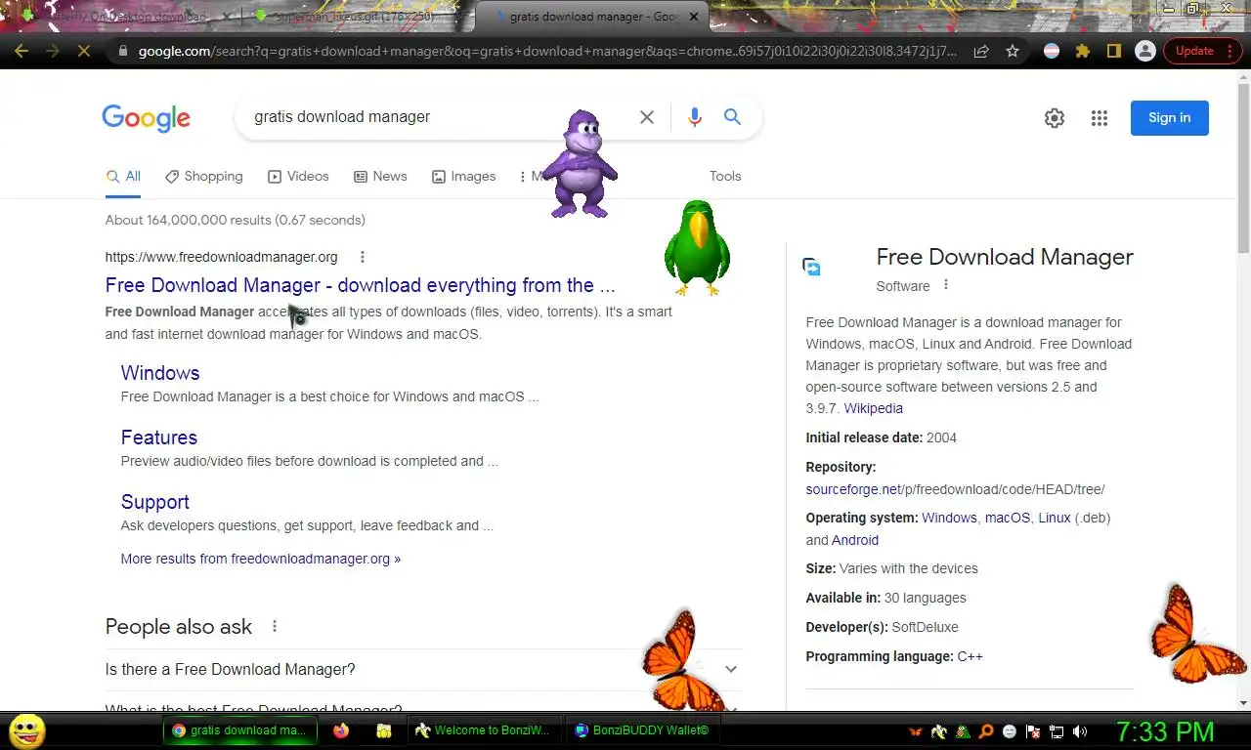Click the 'Initial release date: 2004' text
Image resolution: width=1251 pixels, height=750 pixels.
click(x=881, y=437)
